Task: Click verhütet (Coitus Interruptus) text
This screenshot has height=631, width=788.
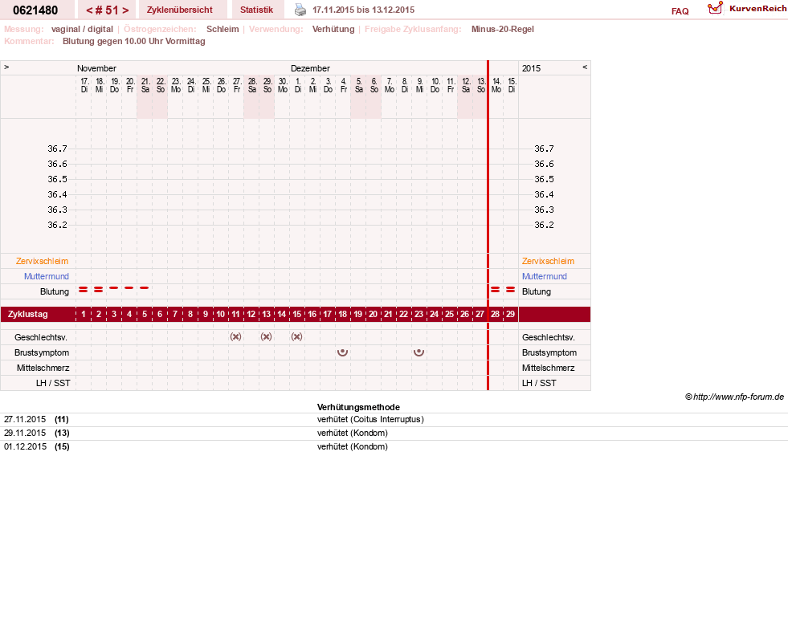Action: pyautogui.click(x=370, y=420)
